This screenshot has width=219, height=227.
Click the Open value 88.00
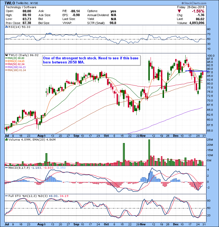coord(27,11)
